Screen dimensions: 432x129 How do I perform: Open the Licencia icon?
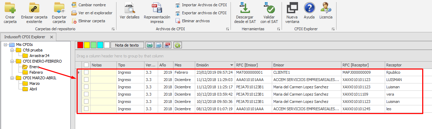(326, 7)
